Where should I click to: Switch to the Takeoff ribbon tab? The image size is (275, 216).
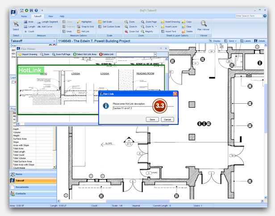(x=37, y=16)
